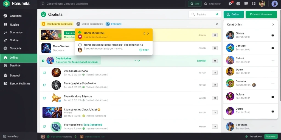Toggle the black square beside magenta avatar contact
The image size is (281, 140).
[272, 97]
